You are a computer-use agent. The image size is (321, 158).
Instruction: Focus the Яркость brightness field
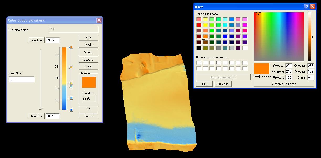pos(289,78)
